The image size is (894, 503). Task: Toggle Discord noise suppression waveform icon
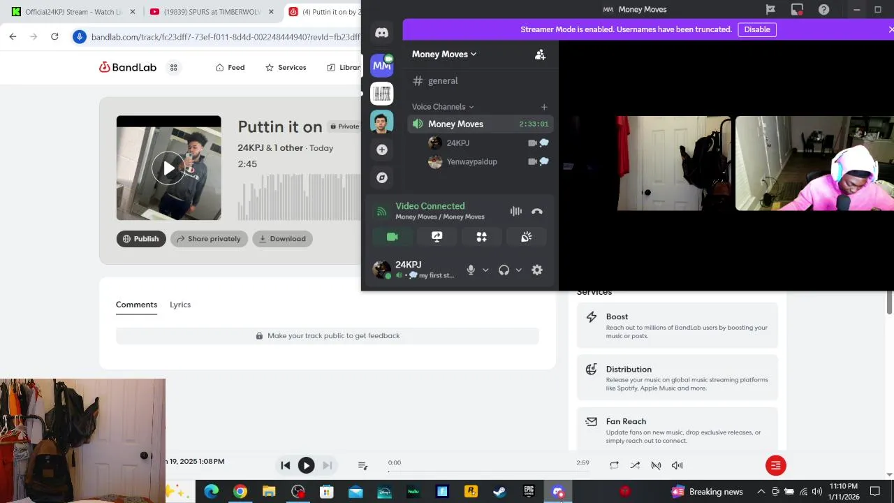pos(515,211)
